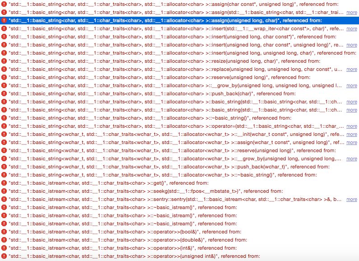Image resolution: width=359 pixels, height=261 pixels.
Task: Click error icon for allocator<char> __grow_by row
Action: point(4,85)
